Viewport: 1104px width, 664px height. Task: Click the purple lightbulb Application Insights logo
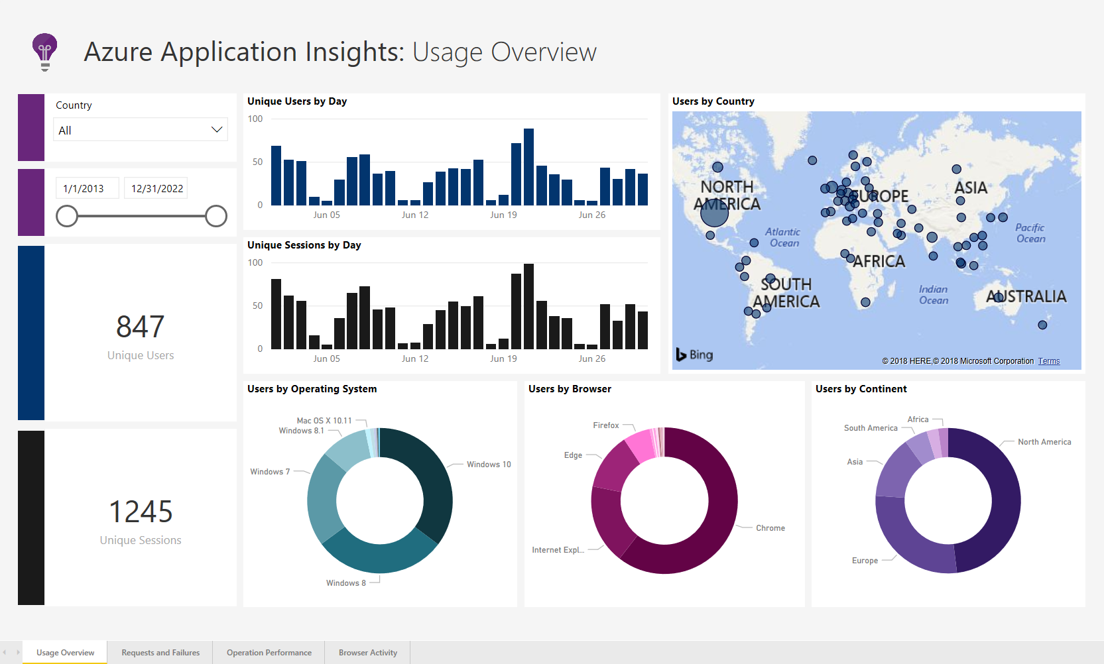(x=44, y=52)
